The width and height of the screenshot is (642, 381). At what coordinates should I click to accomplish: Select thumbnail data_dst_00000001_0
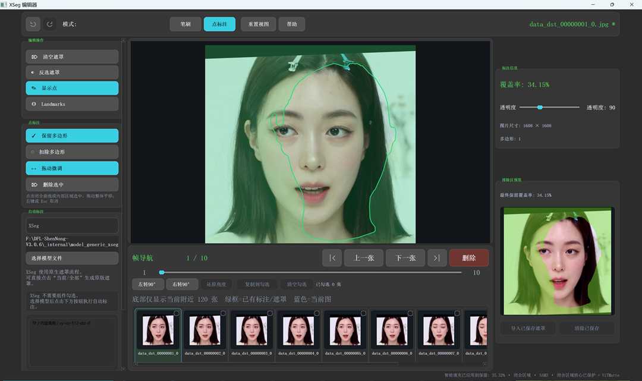(x=158, y=335)
